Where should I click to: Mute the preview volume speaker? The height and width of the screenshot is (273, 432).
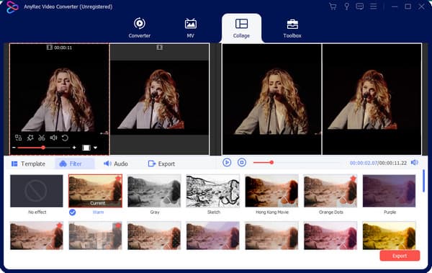click(415, 162)
